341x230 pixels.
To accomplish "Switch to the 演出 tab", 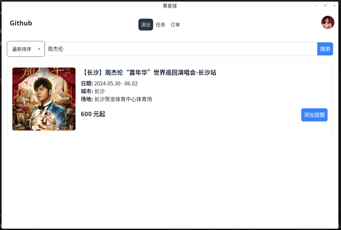I will [146, 25].
